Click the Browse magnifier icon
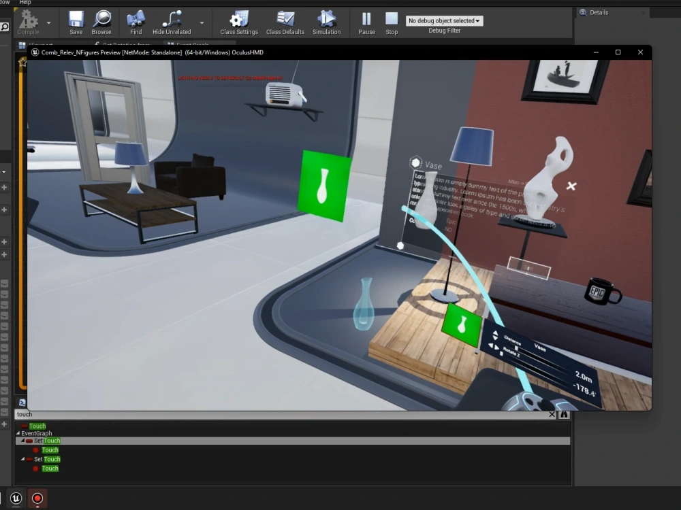The width and height of the screenshot is (681, 510). click(101, 20)
